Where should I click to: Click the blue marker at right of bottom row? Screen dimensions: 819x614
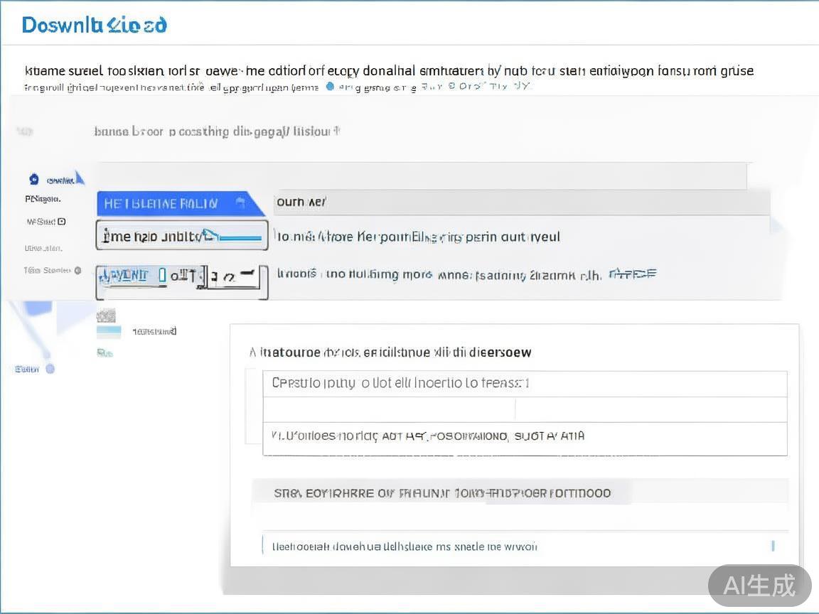(x=773, y=546)
